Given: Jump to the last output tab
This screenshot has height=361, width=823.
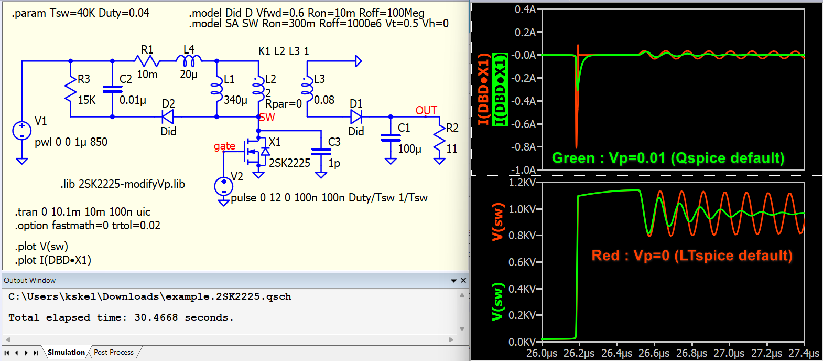Looking at the screenshot, I should click(36, 353).
